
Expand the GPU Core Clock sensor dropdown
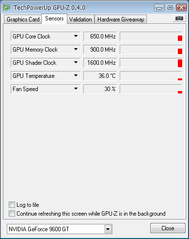76,36
